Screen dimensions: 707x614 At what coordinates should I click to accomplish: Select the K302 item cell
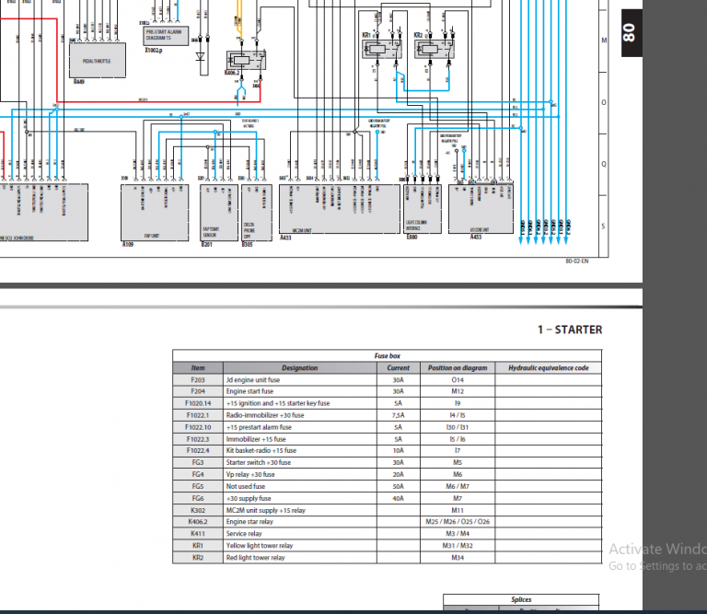[x=198, y=510]
